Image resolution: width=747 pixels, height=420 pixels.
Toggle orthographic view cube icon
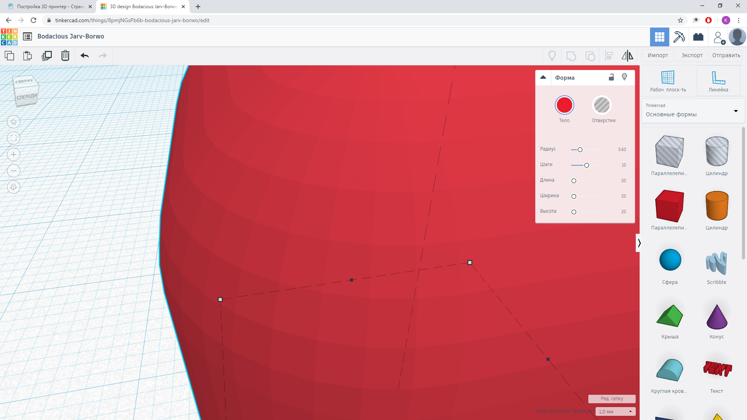pyautogui.click(x=14, y=187)
